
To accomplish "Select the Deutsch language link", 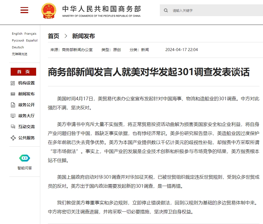I will [x=18, y=47].
